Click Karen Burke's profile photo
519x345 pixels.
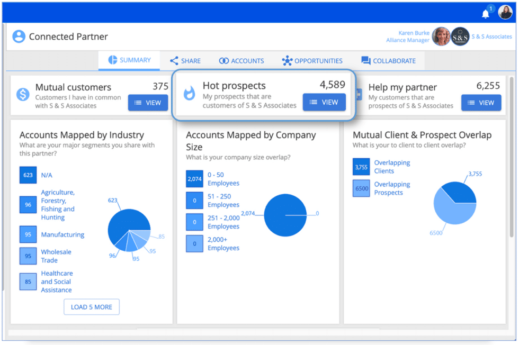(x=441, y=37)
